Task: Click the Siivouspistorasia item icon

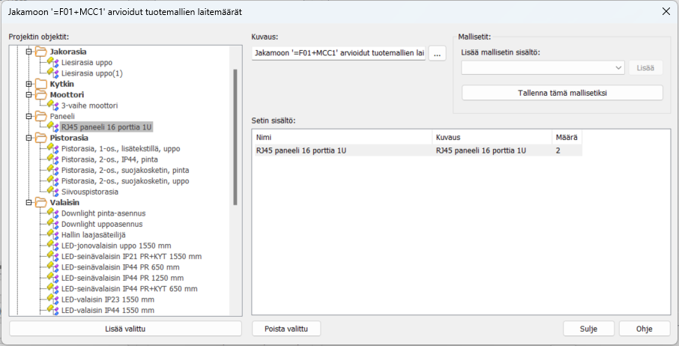Action: point(52,192)
